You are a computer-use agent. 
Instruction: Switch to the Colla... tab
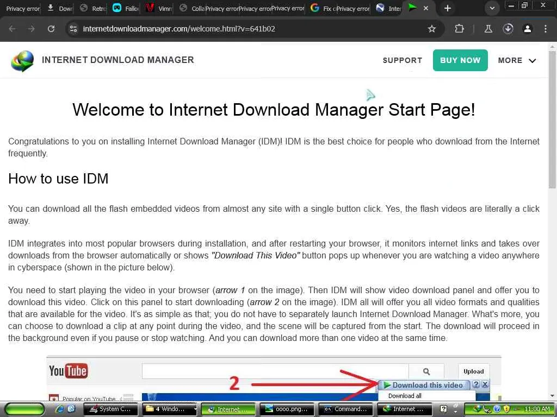192,8
